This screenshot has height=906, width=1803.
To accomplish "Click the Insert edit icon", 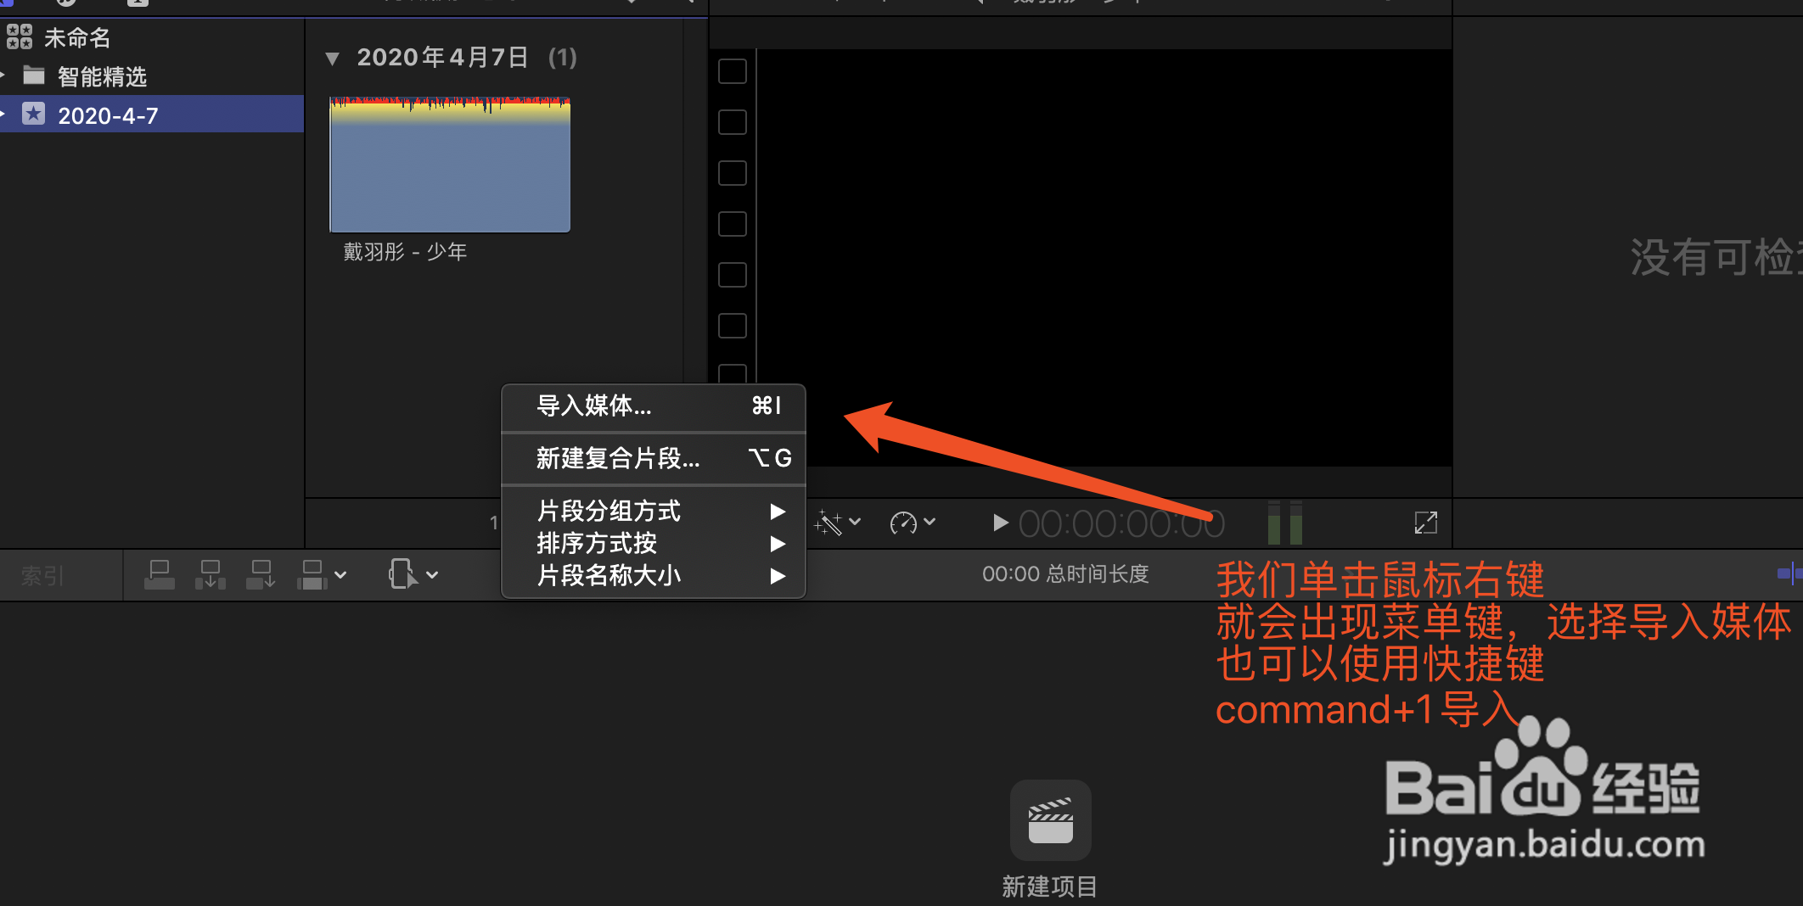I will click(210, 573).
